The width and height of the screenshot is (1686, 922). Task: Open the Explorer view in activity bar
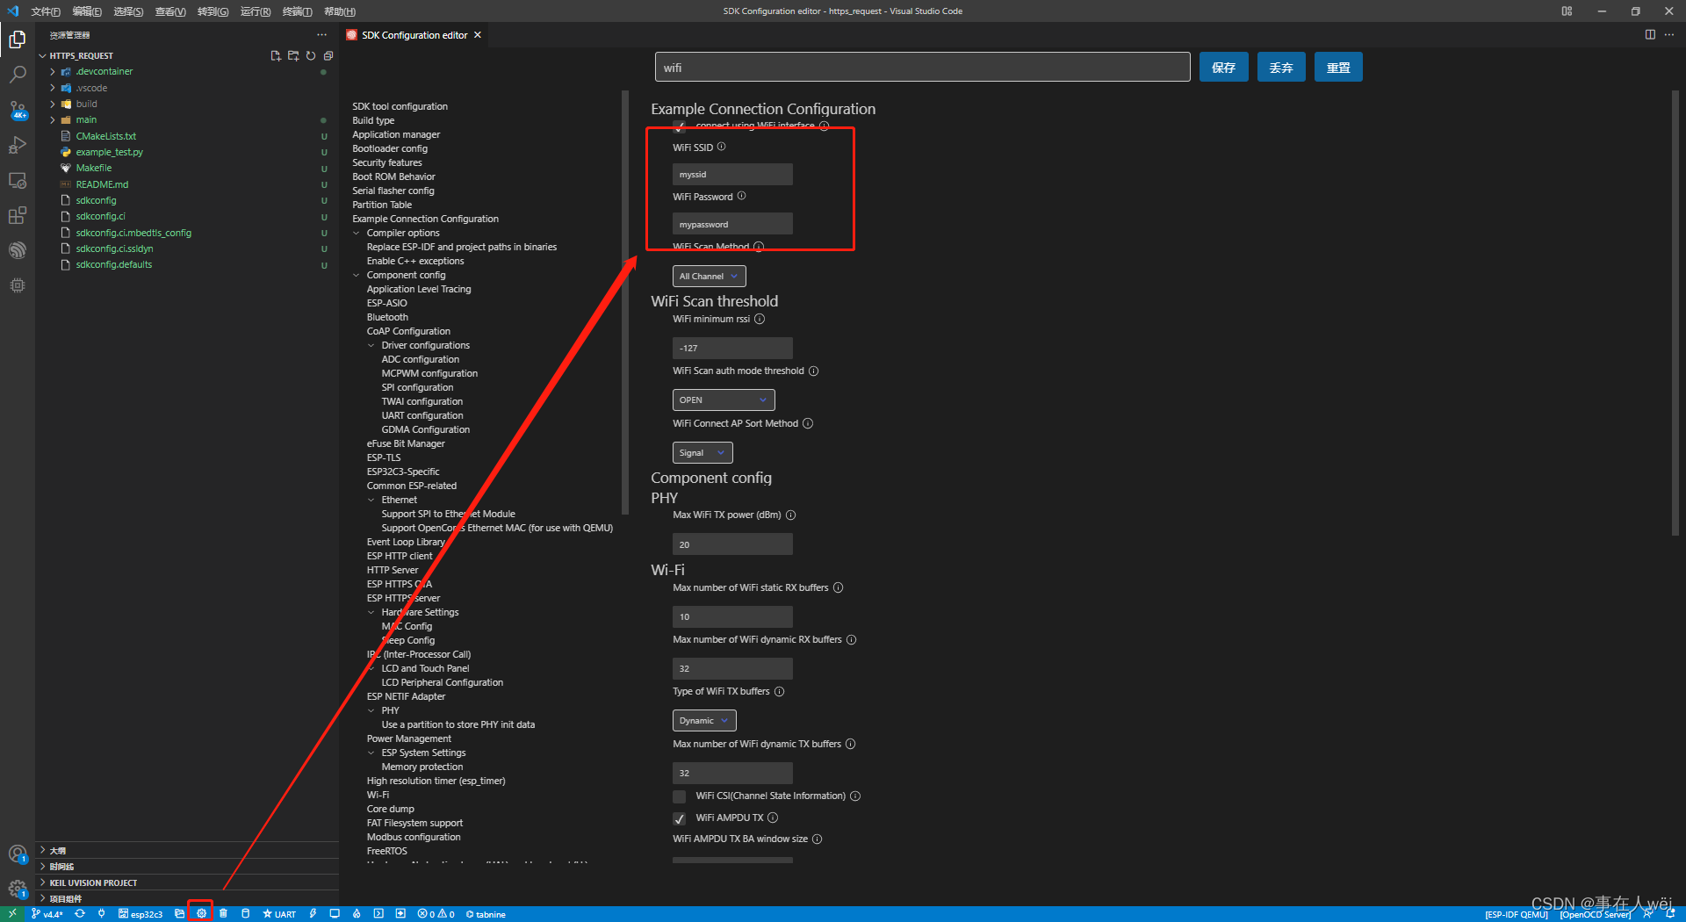pyautogui.click(x=17, y=40)
